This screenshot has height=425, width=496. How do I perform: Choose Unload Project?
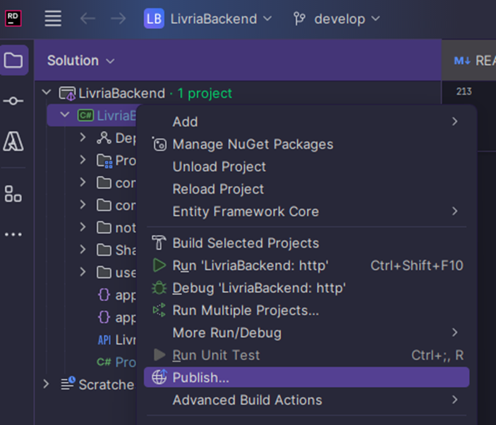tap(306, 166)
